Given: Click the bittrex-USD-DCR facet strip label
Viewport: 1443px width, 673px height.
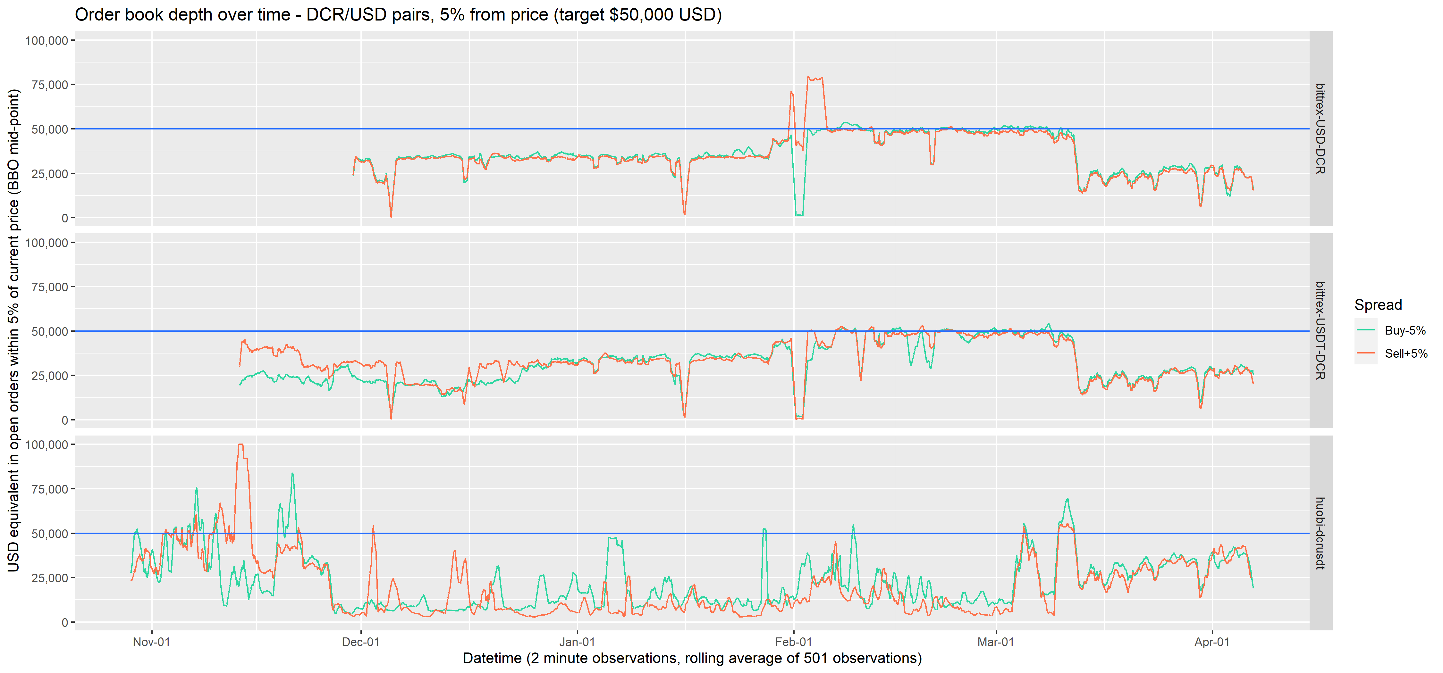Looking at the screenshot, I should [1320, 128].
